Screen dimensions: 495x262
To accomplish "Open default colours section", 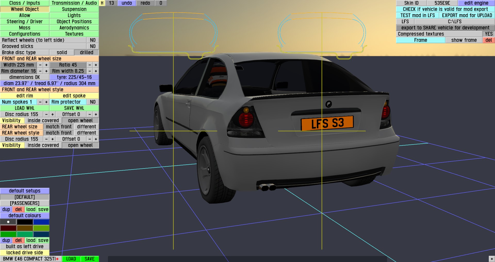I will click(24, 216).
